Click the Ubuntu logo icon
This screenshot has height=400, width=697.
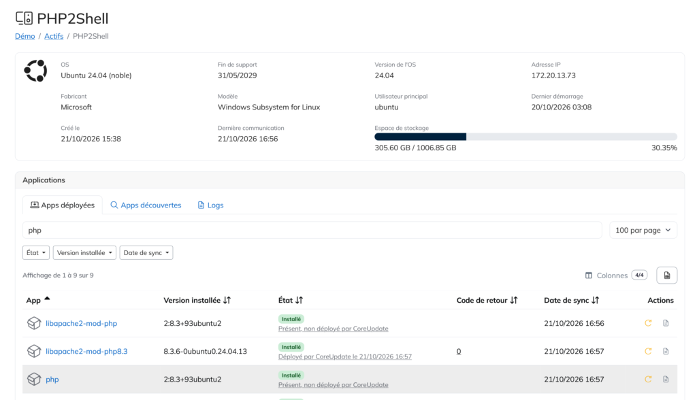(35, 71)
